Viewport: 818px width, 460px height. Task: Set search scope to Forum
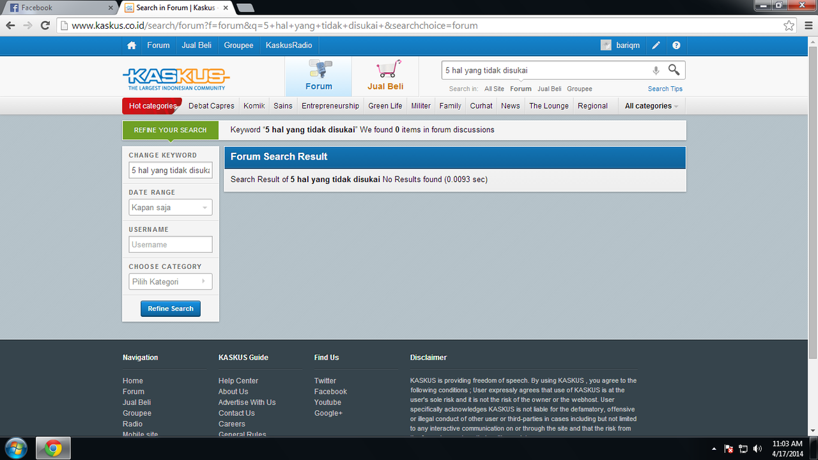point(521,89)
